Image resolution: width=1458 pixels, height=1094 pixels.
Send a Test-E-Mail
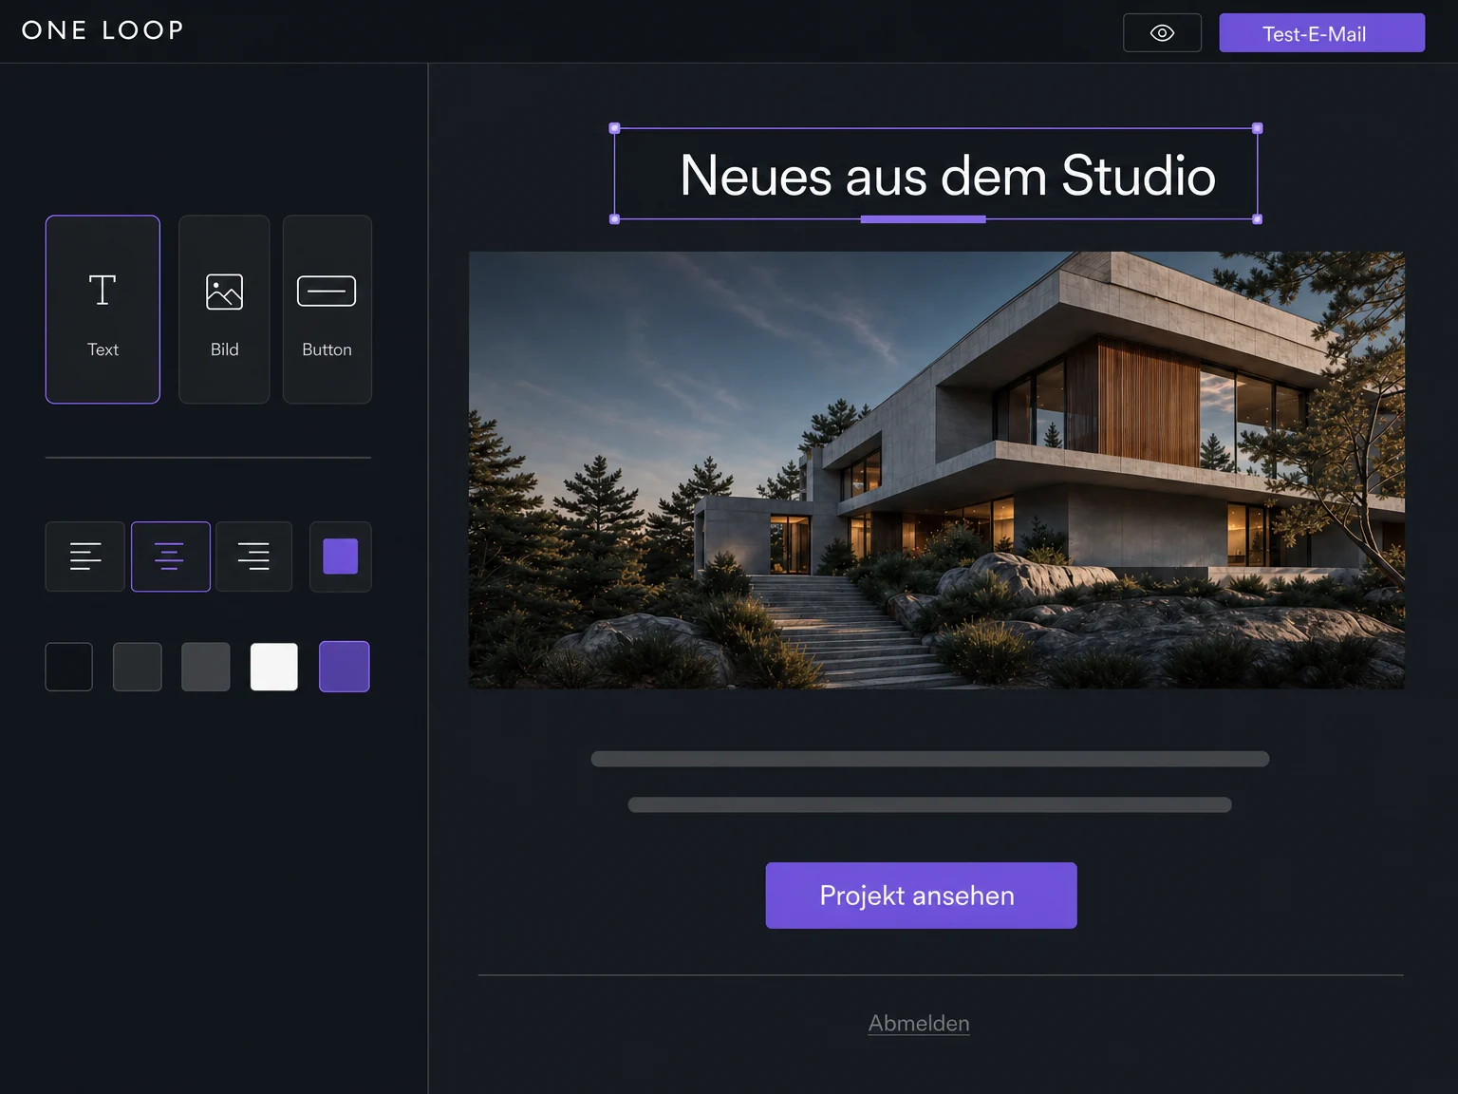click(x=1321, y=33)
